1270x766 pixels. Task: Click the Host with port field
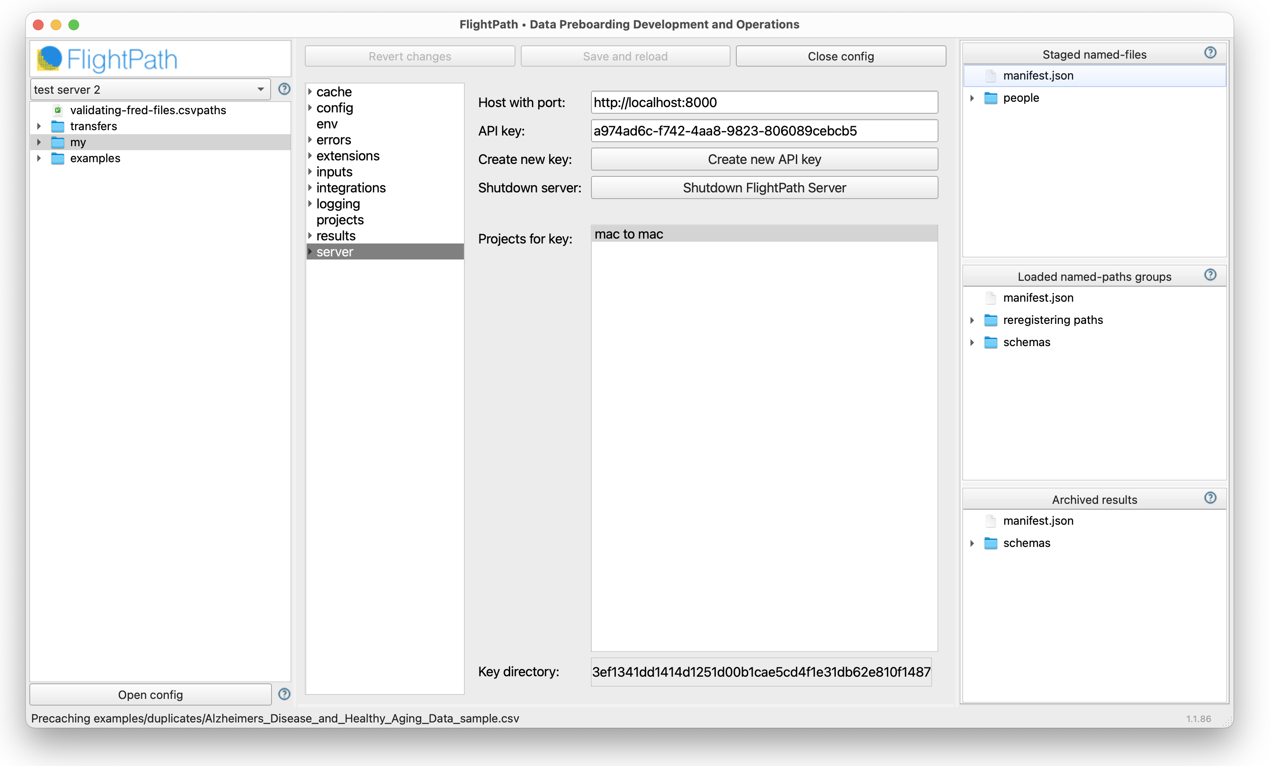coord(764,103)
